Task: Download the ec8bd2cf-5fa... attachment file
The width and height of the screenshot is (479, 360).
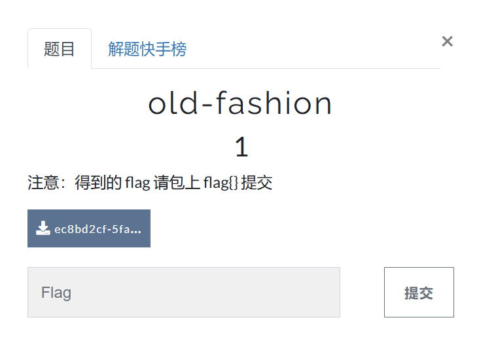Action: click(89, 228)
